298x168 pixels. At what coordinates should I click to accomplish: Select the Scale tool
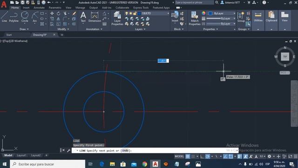point(58,24)
